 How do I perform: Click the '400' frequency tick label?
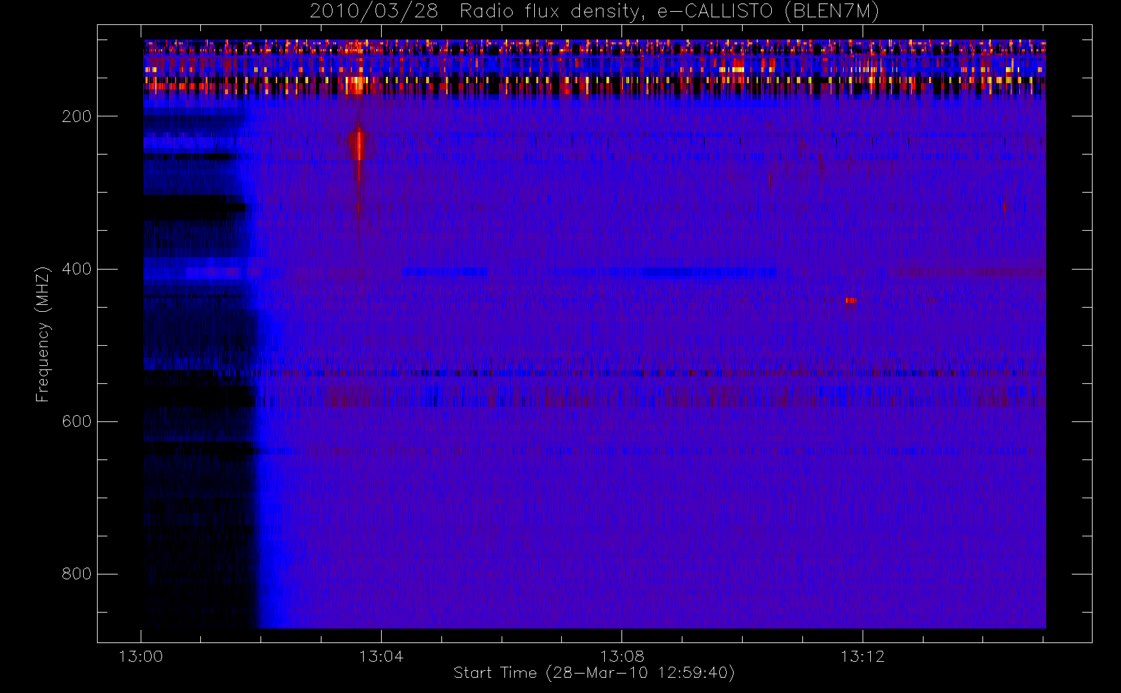(77, 269)
